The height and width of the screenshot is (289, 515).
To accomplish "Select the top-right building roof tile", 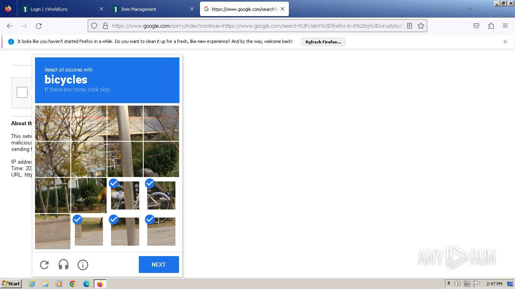I will tap(161, 123).
